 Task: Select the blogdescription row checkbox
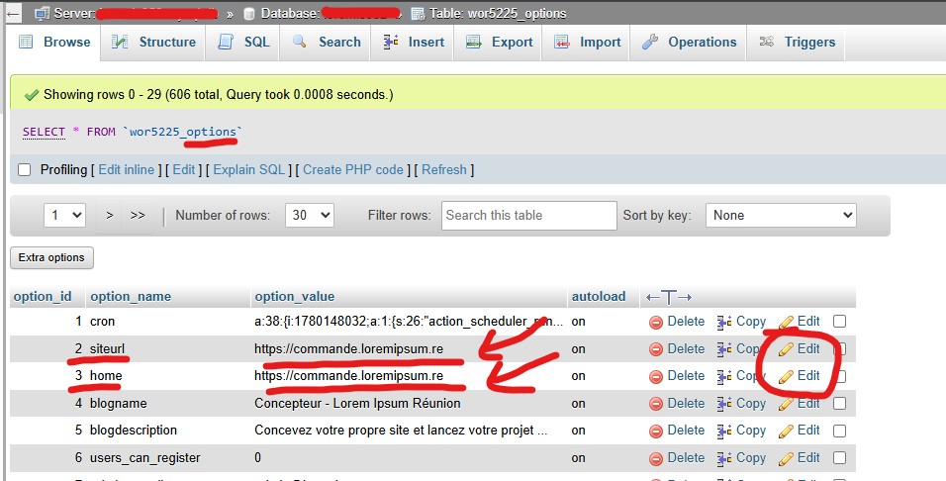[x=839, y=431]
